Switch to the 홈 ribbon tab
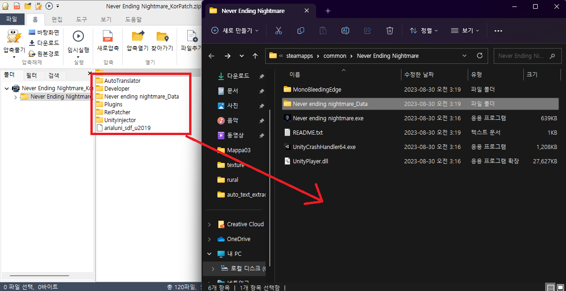 pyautogui.click(x=35, y=19)
